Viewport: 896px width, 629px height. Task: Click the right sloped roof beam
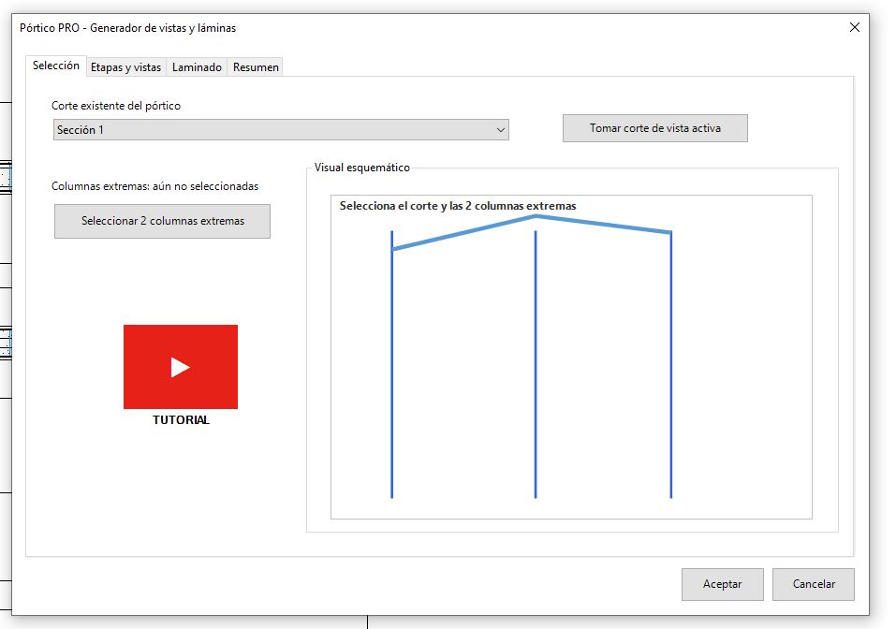click(x=604, y=225)
